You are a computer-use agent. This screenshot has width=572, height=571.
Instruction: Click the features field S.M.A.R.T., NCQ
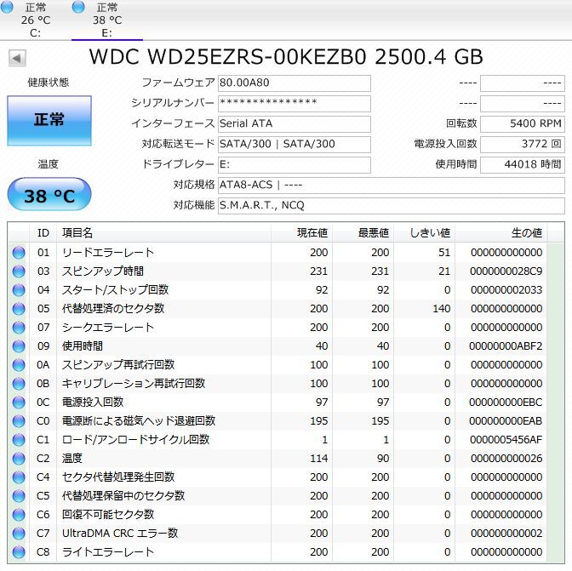click(392, 206)
